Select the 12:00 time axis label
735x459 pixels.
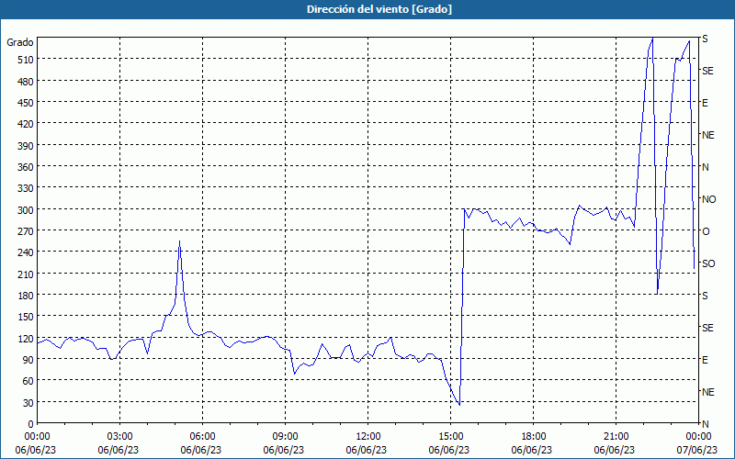pos(368,437)
